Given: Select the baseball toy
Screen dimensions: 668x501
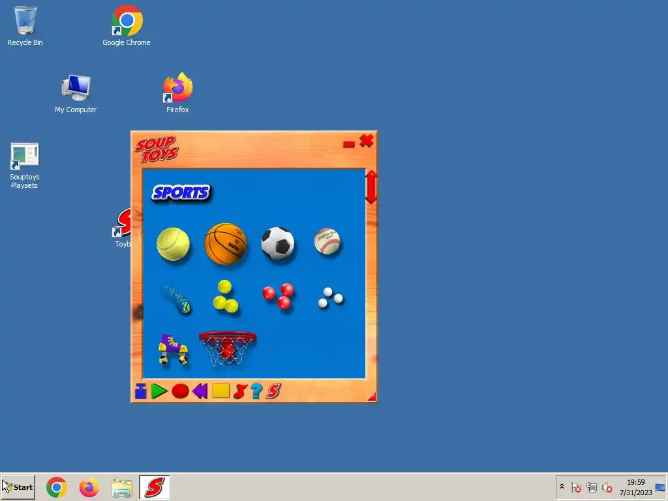Looking at the screenshot, I should pyautogui.click(x=327, y=241).
